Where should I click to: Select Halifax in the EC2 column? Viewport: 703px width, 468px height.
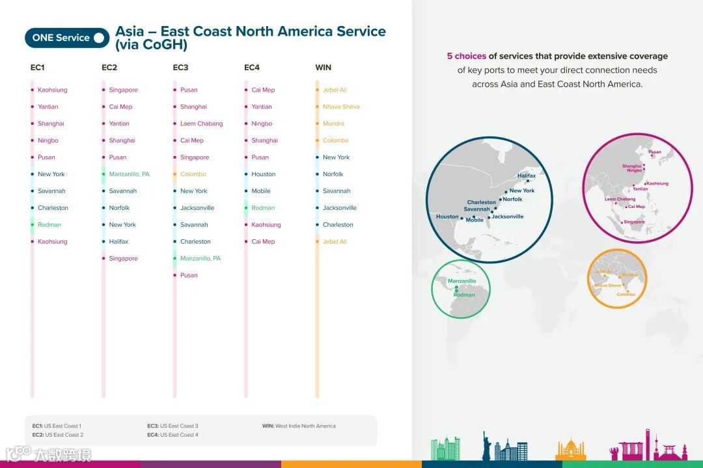click(x=118, y=241)
